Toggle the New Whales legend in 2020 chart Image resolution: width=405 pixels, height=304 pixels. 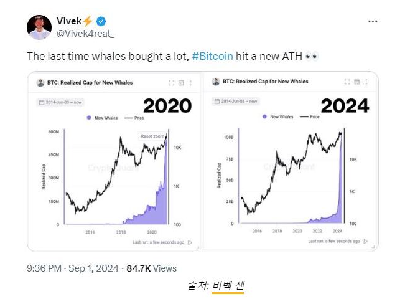point(101,117)
